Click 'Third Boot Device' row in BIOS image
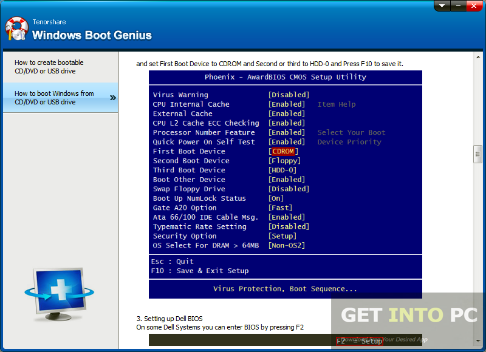 (x=225, y=171)
